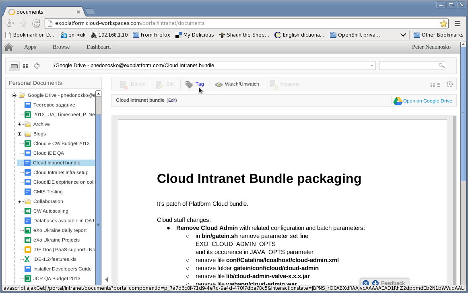The image size is (468, 293).
Task: Open the From Firefox bookmark folder
Action: point(151,35)
